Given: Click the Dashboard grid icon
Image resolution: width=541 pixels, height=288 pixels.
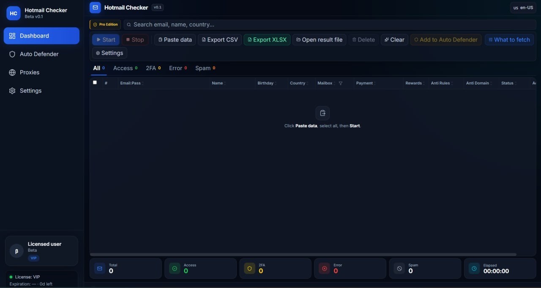Looking at the screenshot, I should pos(12,36).
